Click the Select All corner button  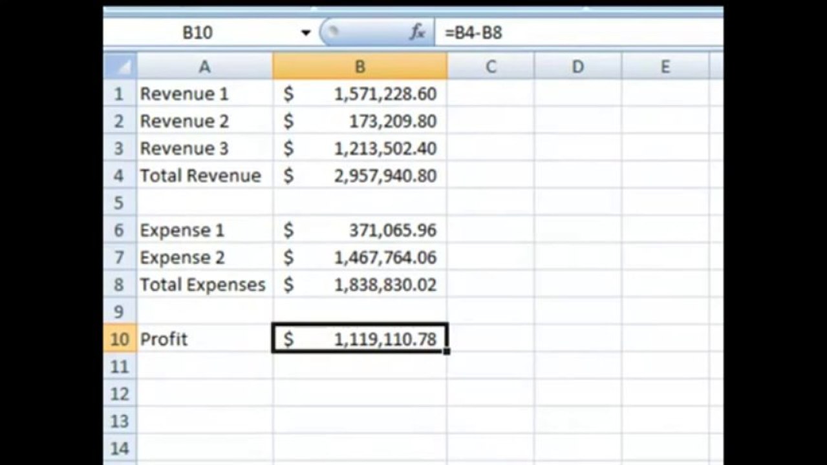point(120,67)
